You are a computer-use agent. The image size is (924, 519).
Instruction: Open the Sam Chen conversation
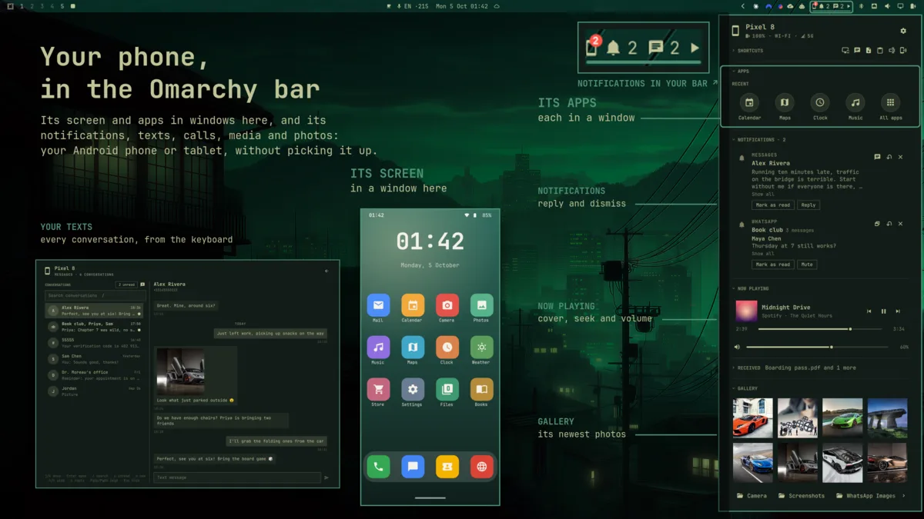[x=95, y=359]
